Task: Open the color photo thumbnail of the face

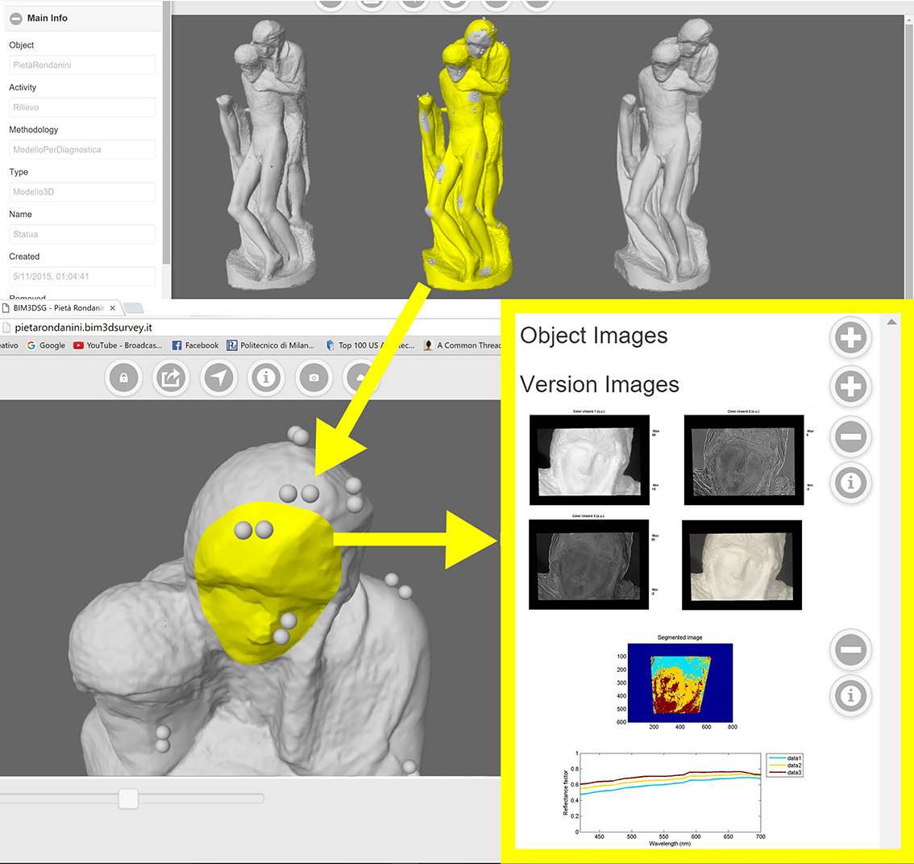Action: pos(742,566)
